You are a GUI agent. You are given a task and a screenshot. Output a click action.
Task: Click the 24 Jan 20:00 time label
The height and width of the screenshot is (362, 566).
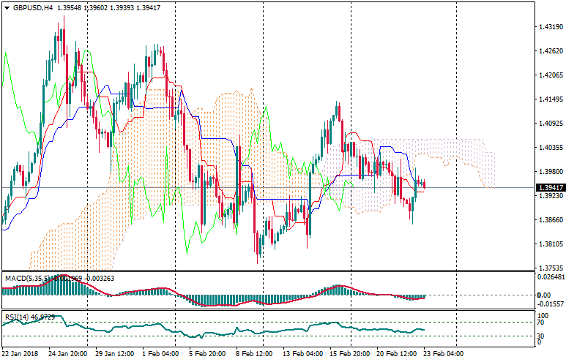point(67,354)
